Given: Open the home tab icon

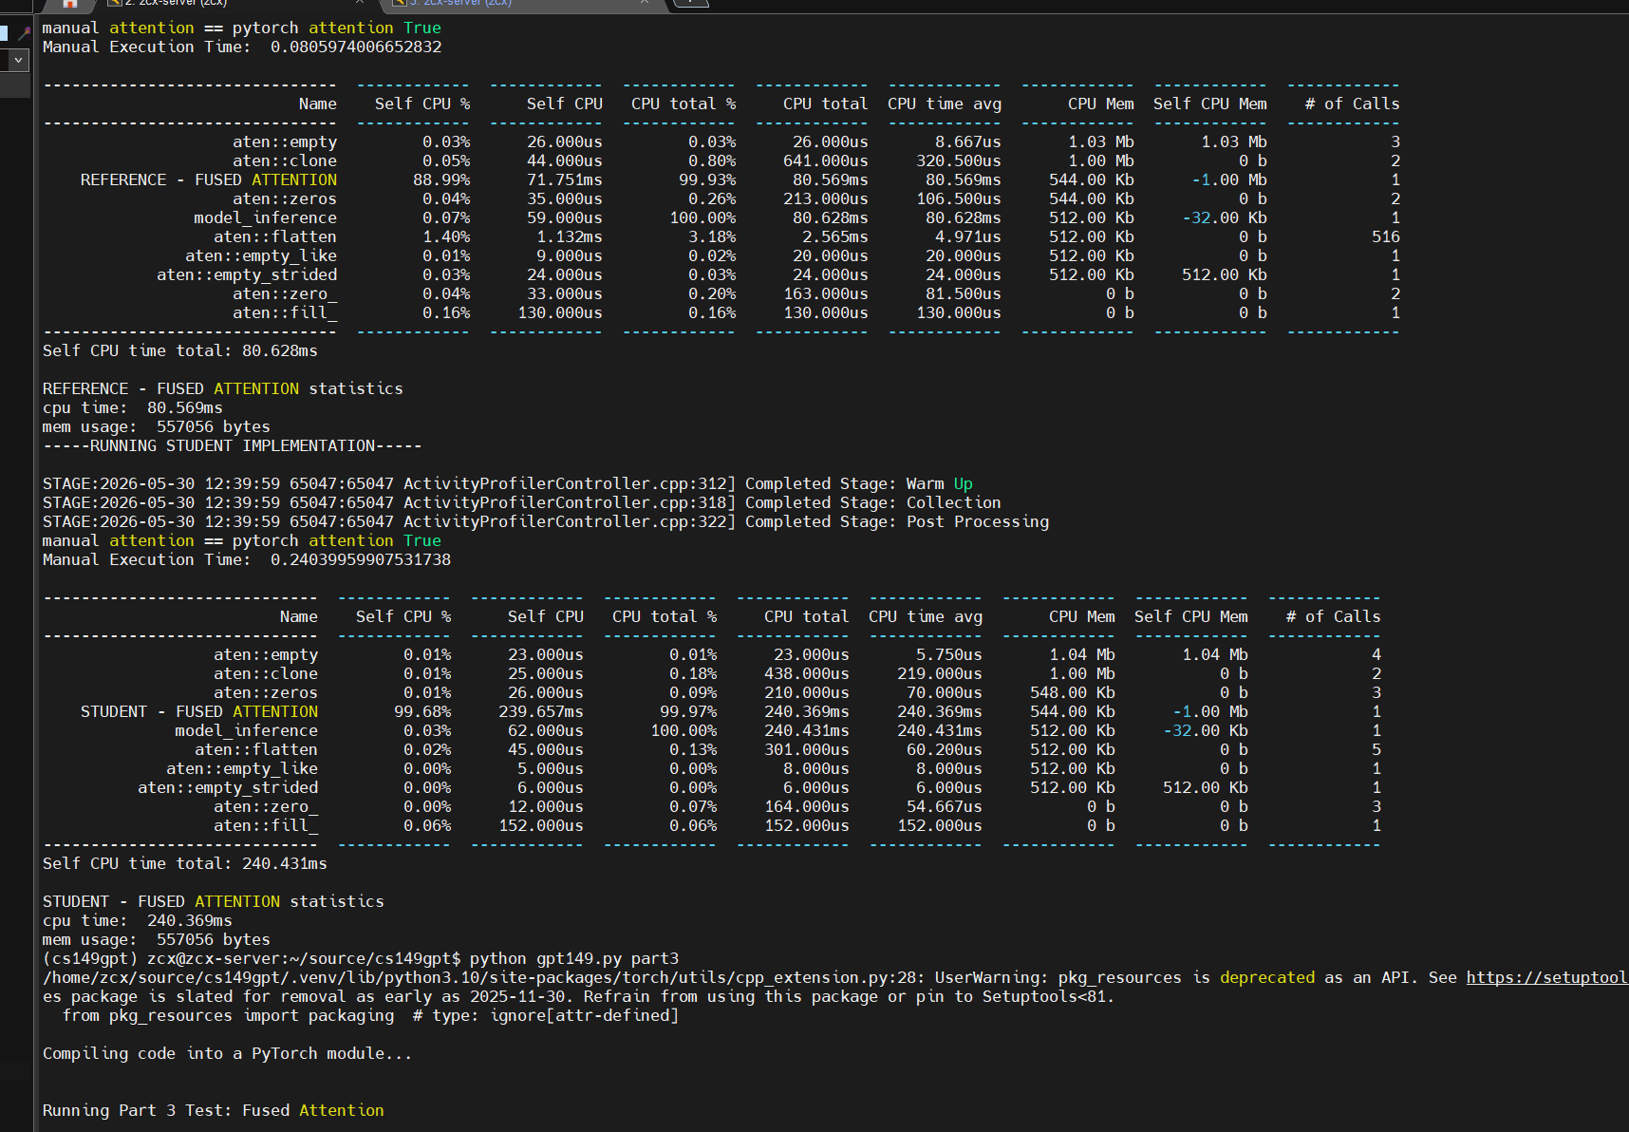Looking at the screenshot, I should click(x=69, y=4).
